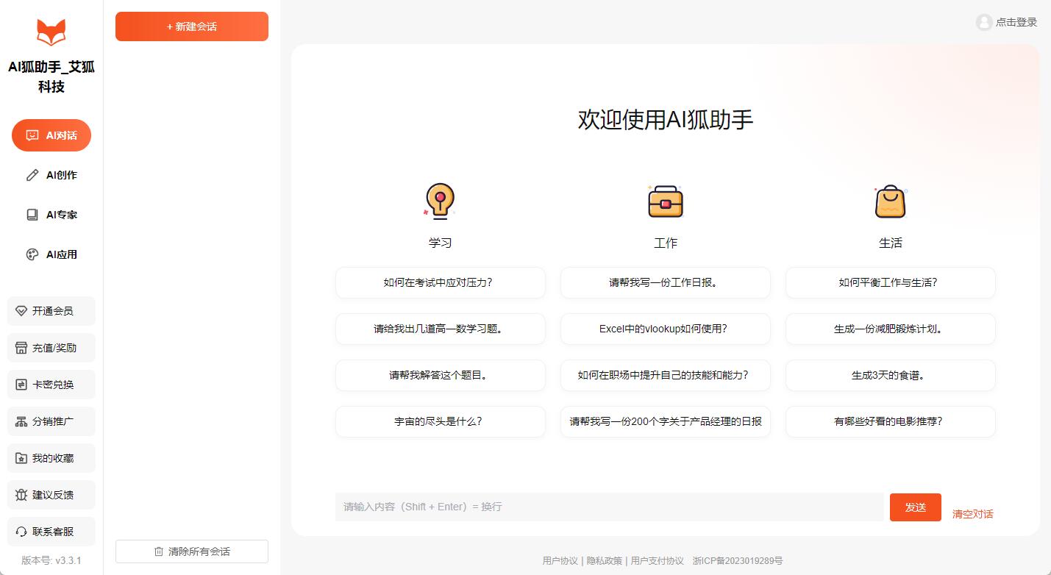Screen dimensions: 1051x575
Task: Click the message input field
Action: (x=609, y=507)
